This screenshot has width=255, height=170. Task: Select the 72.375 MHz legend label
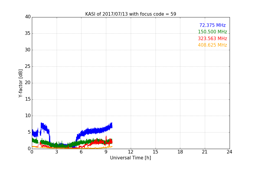[x=212, y=25]
